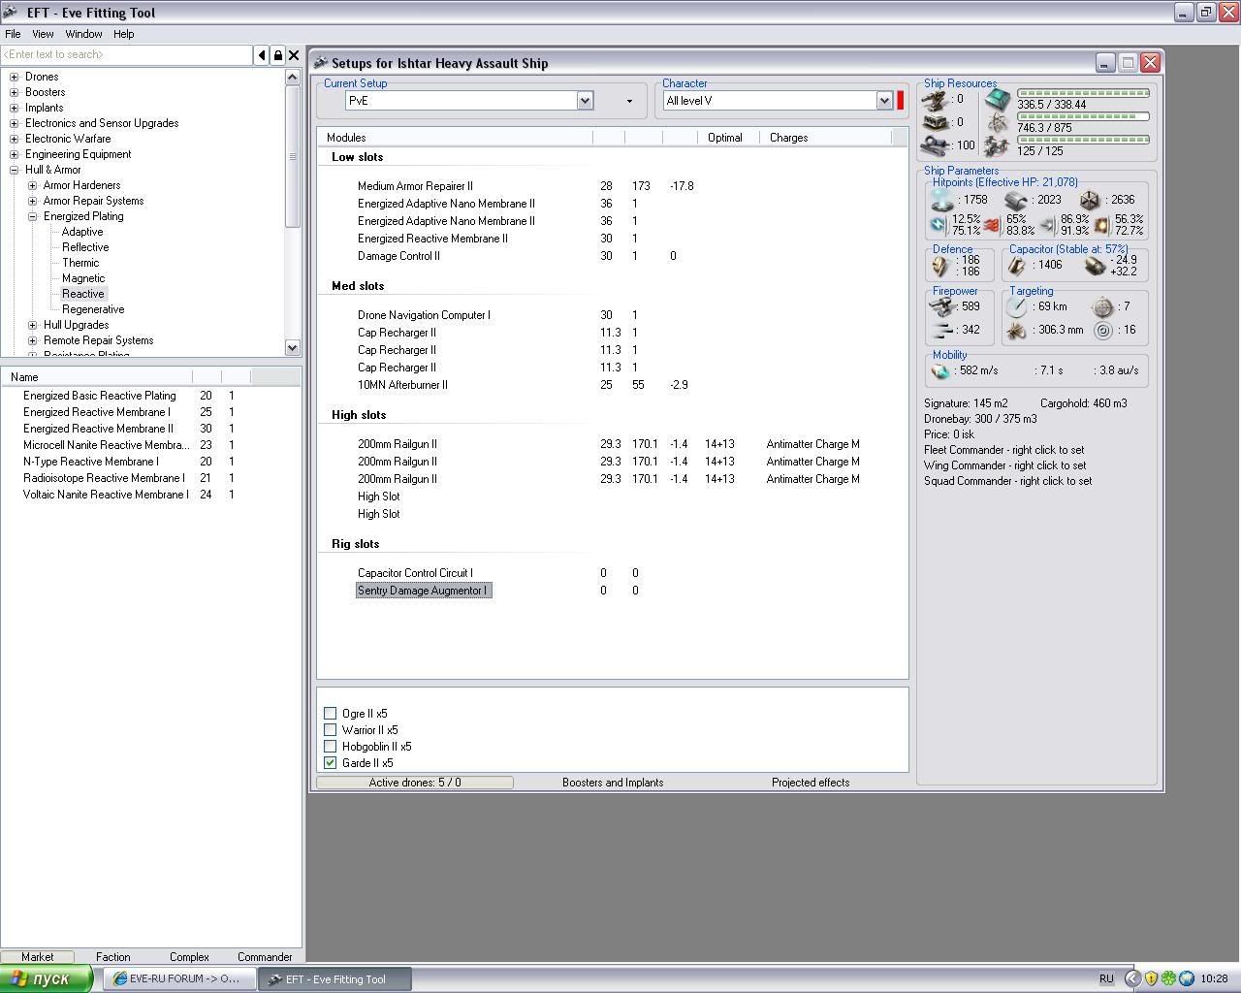Expand the Hull Upgrades tree node
Image resolution: width=1241 pixels, height=993 pixels.
(32, 325)
